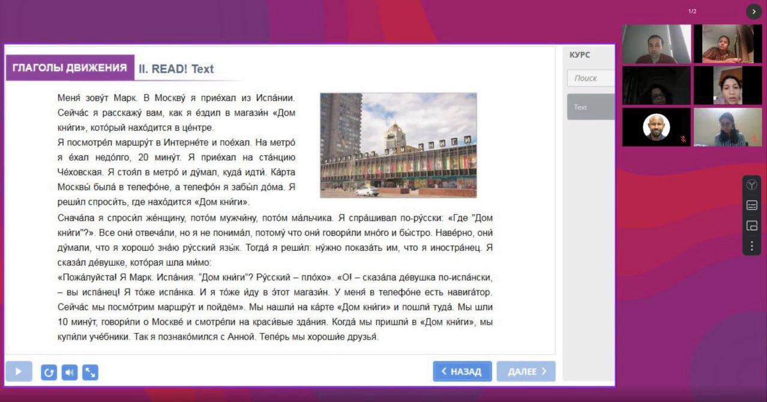Image resolution: width=767 pixels, height=402 pixels.
Task: Open the ГЛАГОЛЫ ДВИЖЕНИЯ purple tab
Action: [70, 68]
